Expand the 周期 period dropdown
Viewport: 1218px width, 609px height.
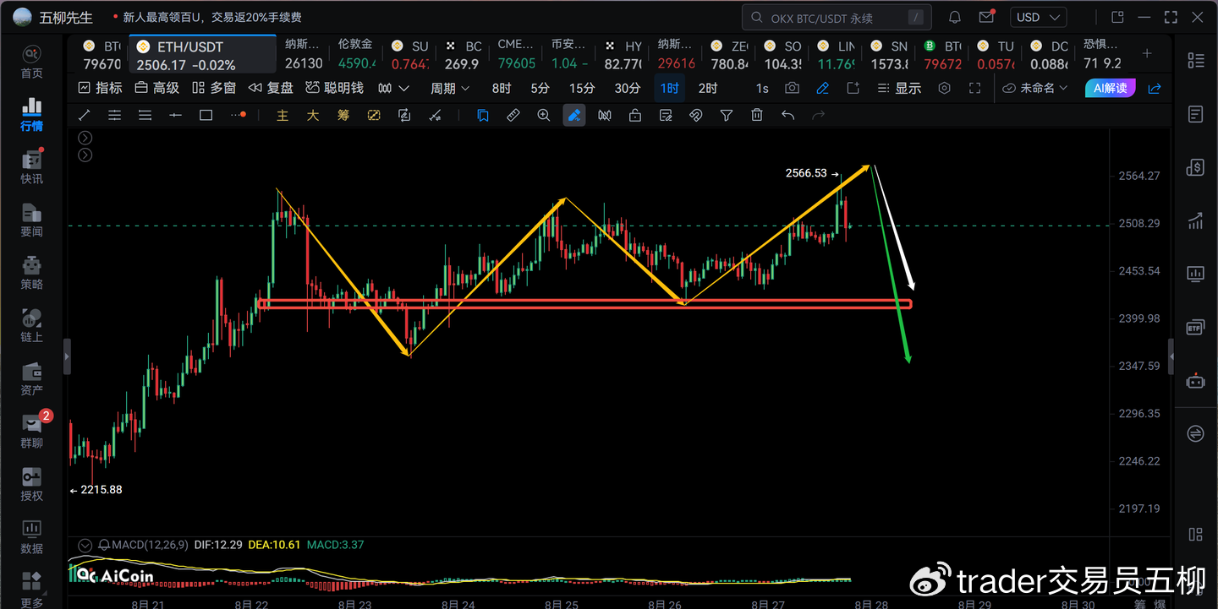tap(450, 88)
